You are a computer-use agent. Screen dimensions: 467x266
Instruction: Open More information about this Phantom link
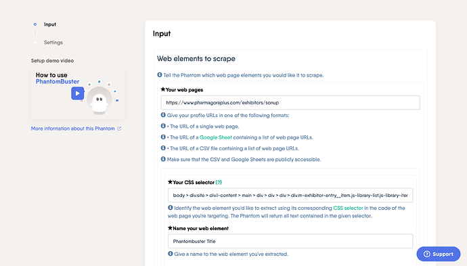(x=72, y=129)
